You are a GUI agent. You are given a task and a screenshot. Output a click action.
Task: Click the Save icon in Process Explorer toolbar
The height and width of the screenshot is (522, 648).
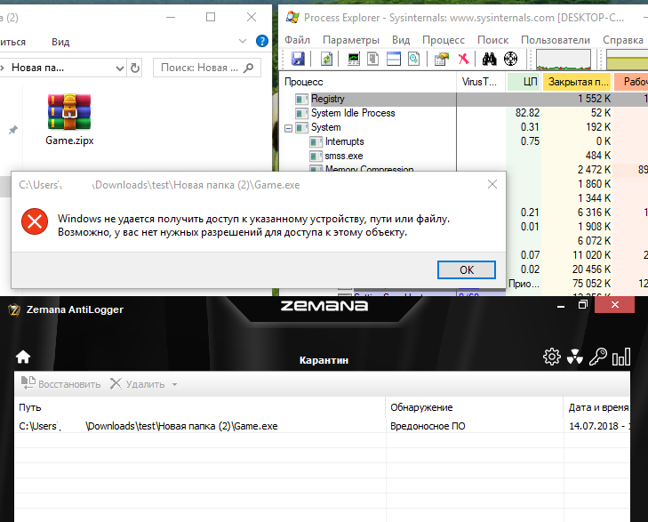click(x=298, y=59)
